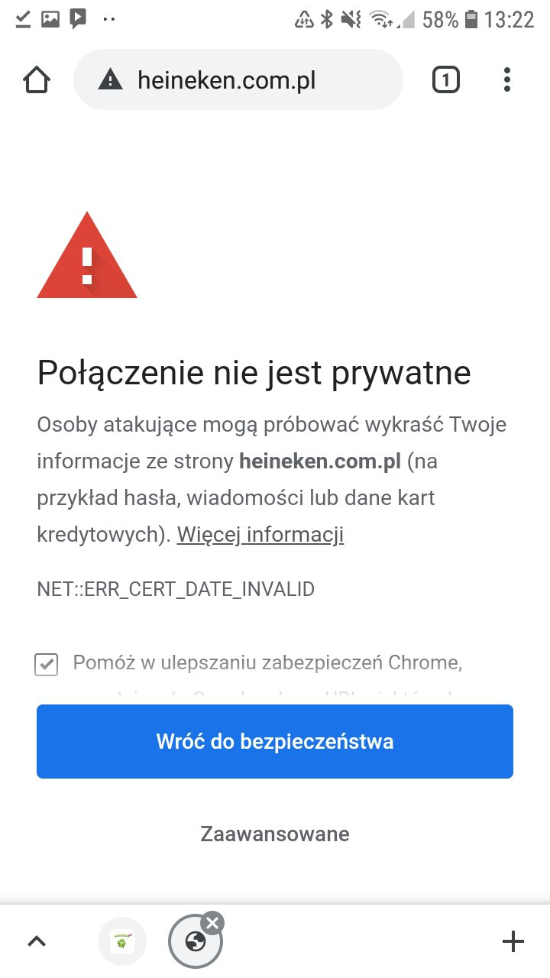This screenshot has height=978, width=550.
Task: Open a new tab with the plus icon
Action: coord(513,941)
